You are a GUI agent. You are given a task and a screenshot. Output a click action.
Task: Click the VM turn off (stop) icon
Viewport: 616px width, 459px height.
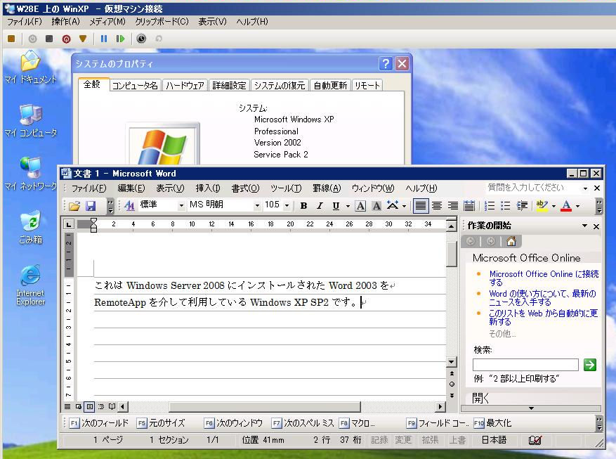pos(49,39)
